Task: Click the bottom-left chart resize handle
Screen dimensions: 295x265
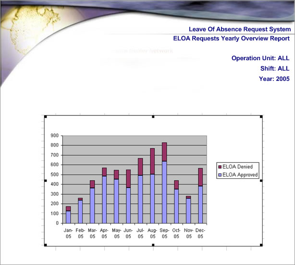Action: 45,245
